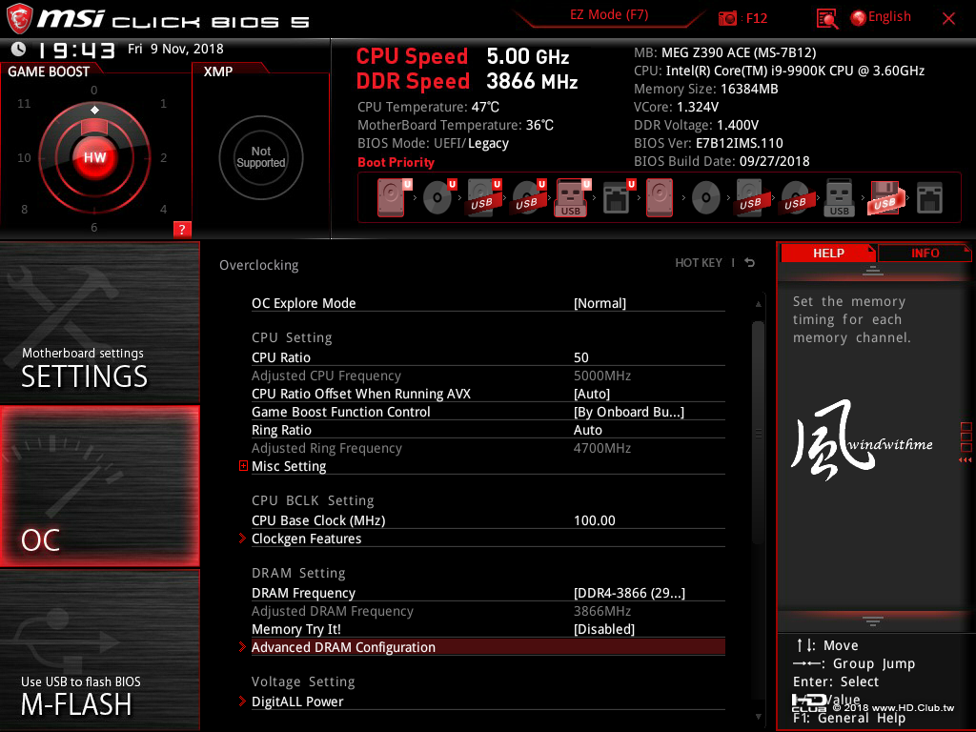Select the legacy network boot priority icon
Image resolution: width=976 pixels, height=732 pixels.
pyautogui.click(x=930, y=198)
